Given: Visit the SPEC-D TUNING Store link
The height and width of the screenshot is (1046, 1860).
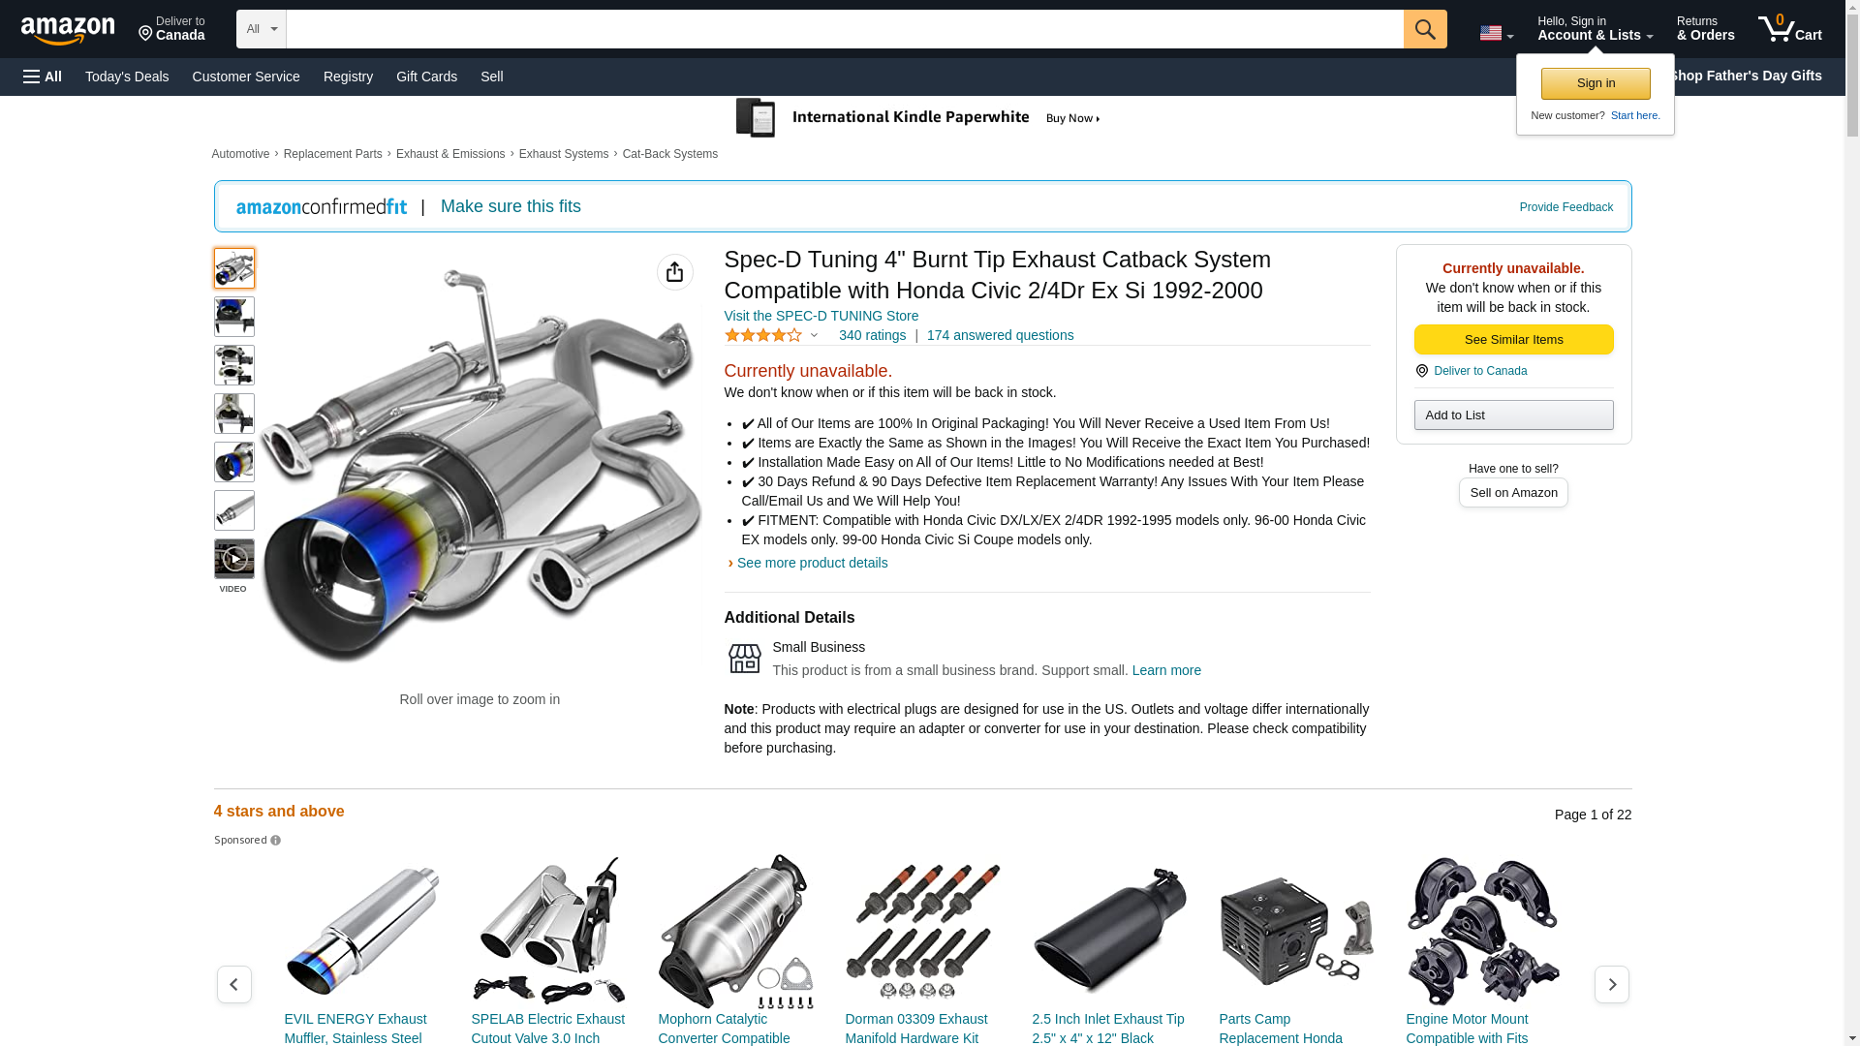Looking at the screenshot, I should point(821,316).
